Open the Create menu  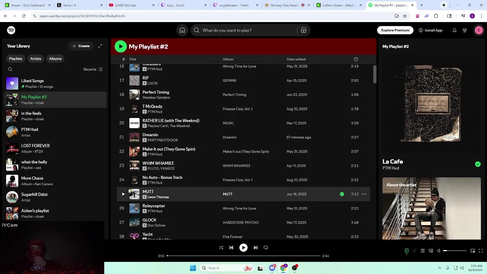point(81,46)
